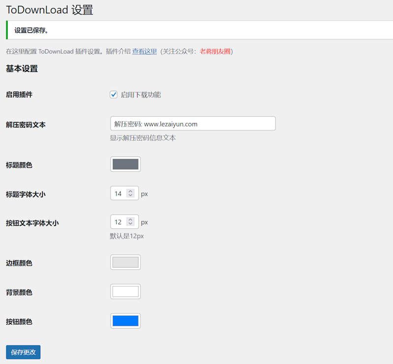Open the 边框颜色 color swatch
This screenshot has height=364, width=393.
pyautogui.click(x=125, y=262)
